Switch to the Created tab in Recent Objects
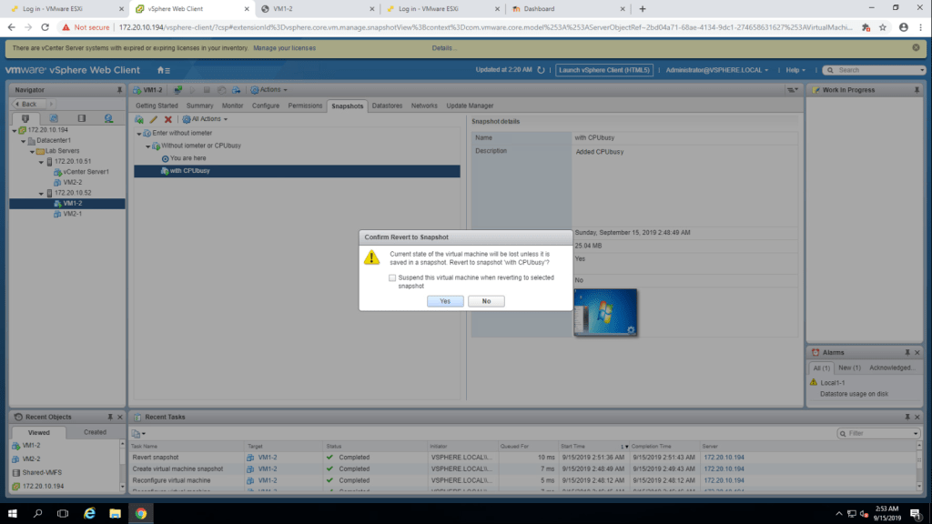The height and width of the screenshot is (524, 932). [x=95, y=432]
